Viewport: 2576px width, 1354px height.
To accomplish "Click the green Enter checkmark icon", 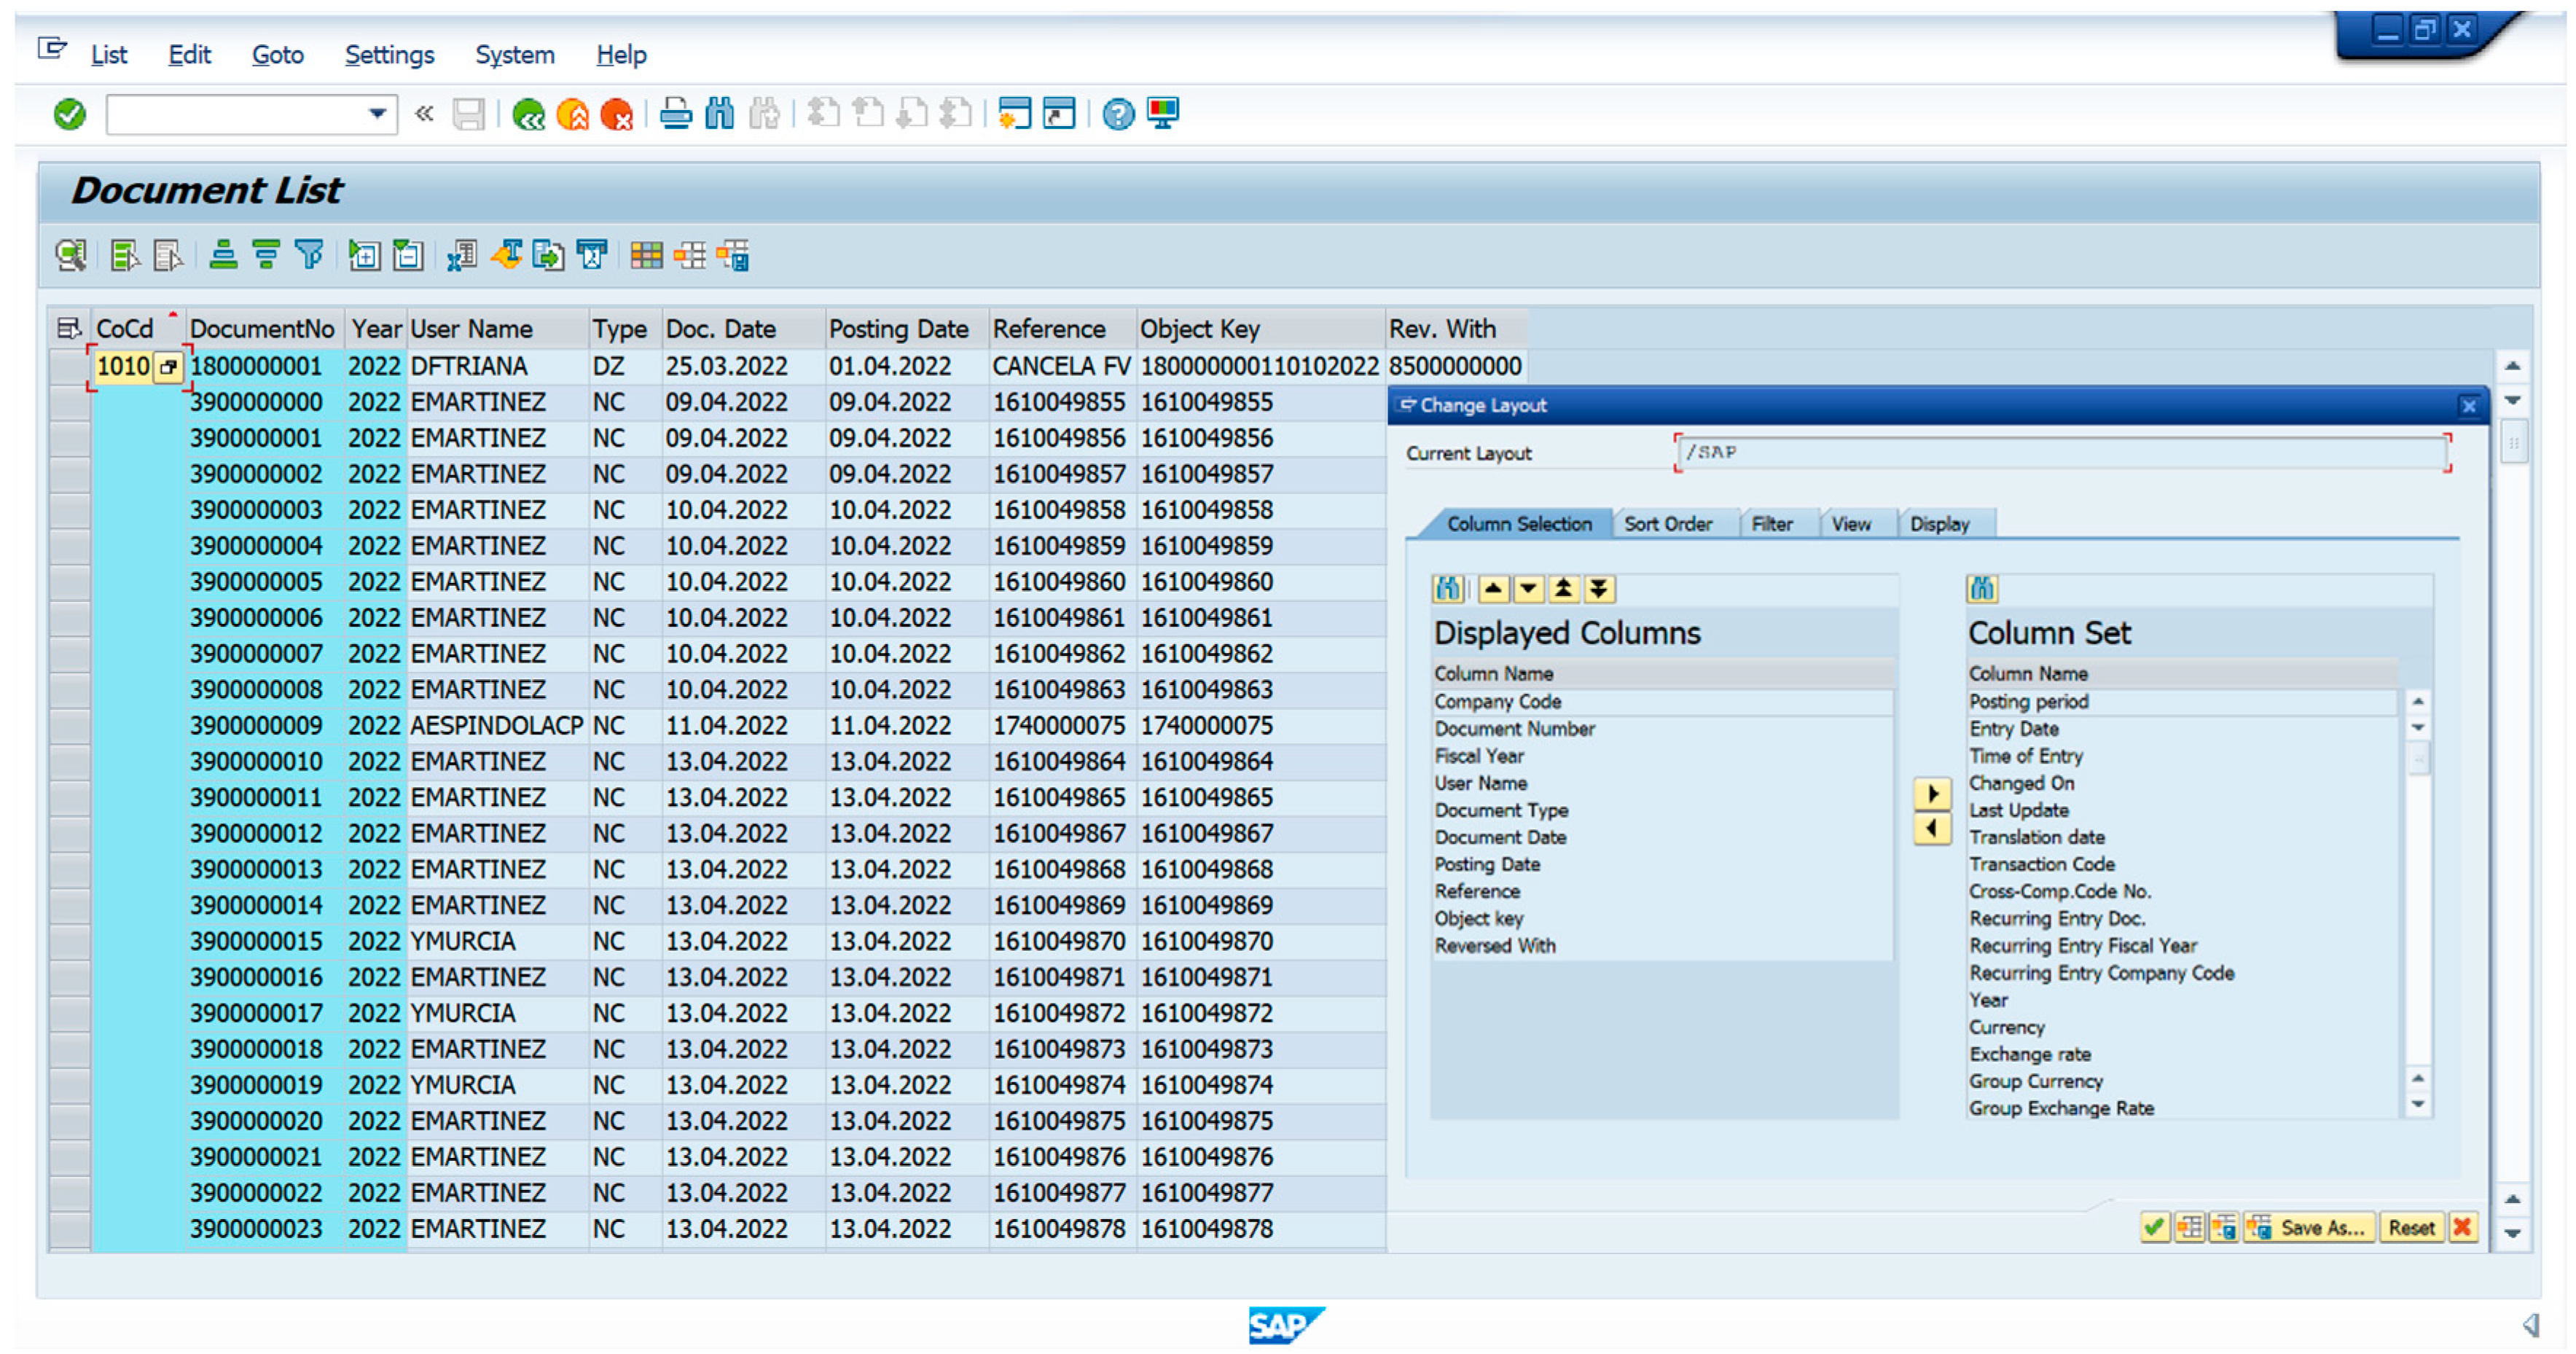I will (x=69, y=114).
